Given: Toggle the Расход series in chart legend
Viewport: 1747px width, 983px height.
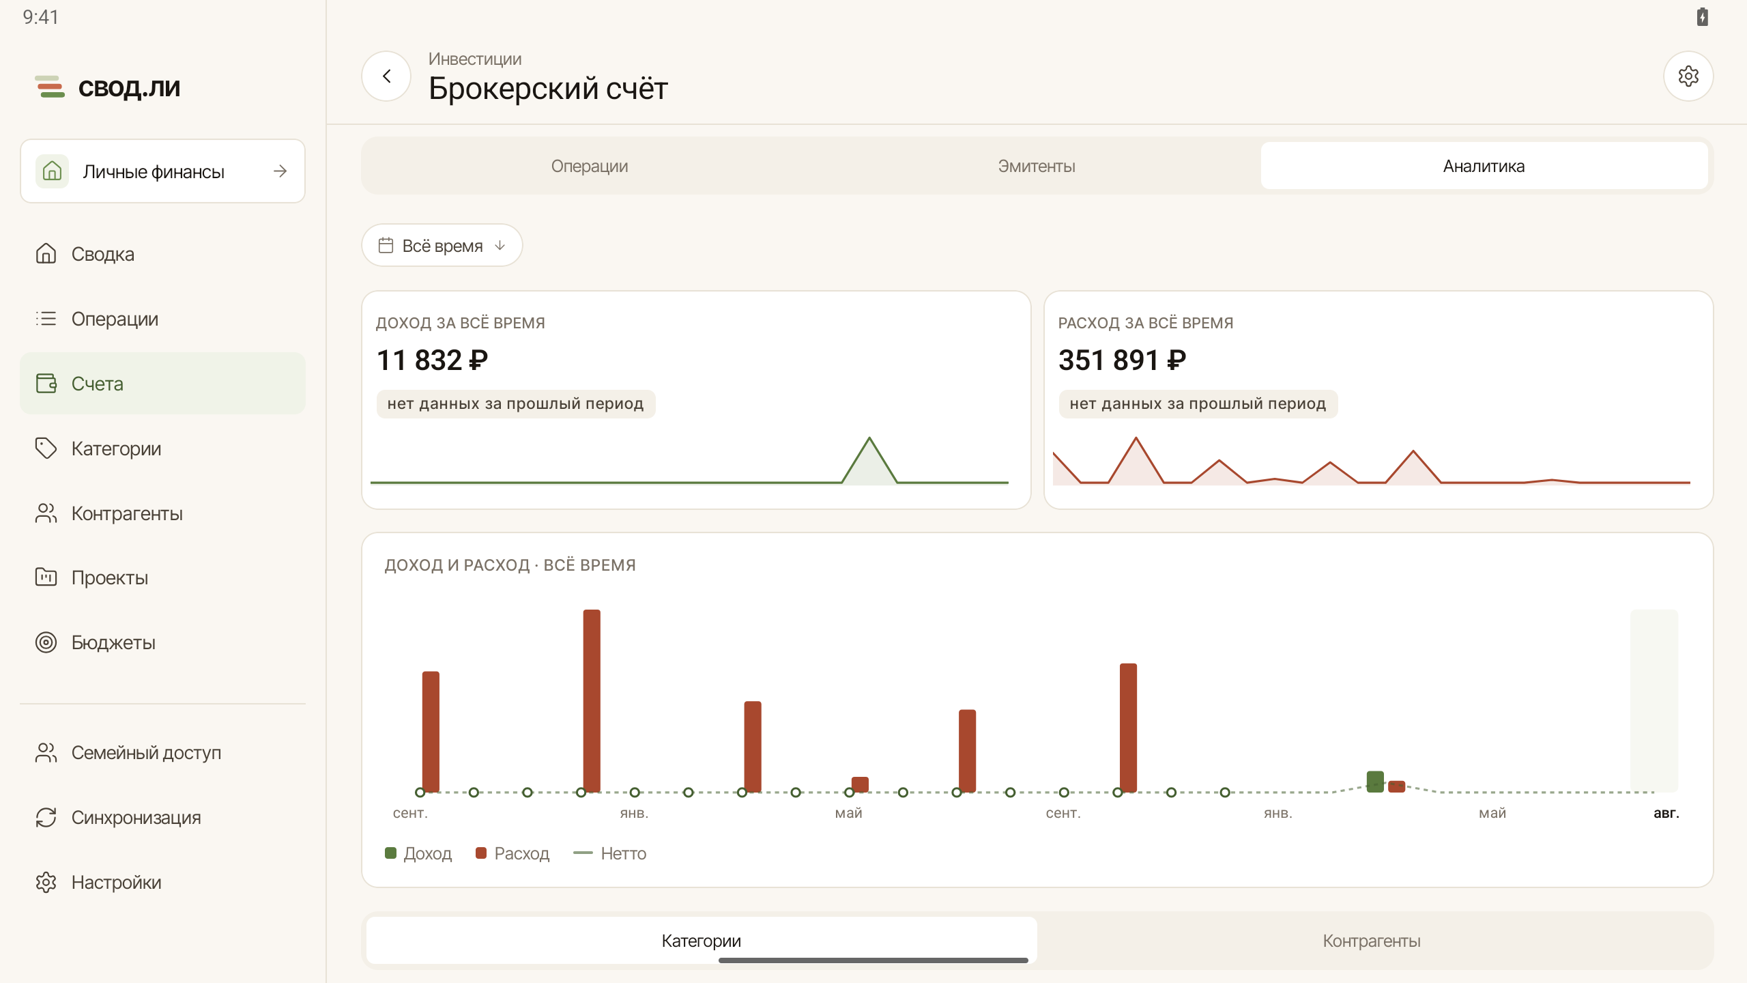Looking at the screenshot, I should click(512, 853).
